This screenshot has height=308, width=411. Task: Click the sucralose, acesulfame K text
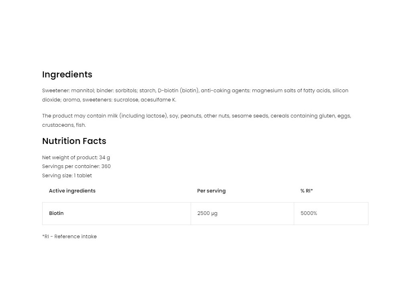point(144,100)
